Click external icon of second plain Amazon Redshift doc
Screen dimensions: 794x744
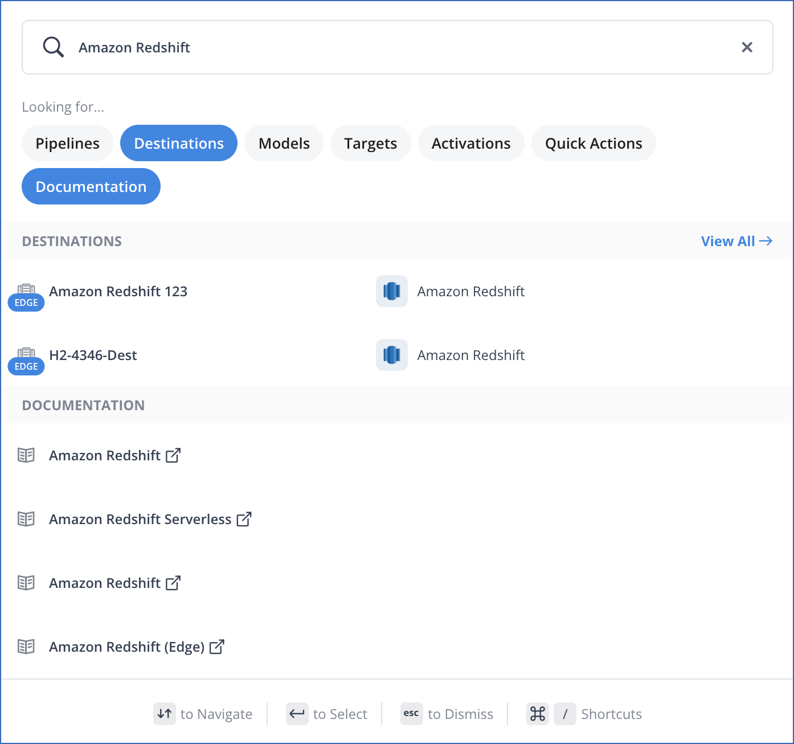(x=173, y=583)
